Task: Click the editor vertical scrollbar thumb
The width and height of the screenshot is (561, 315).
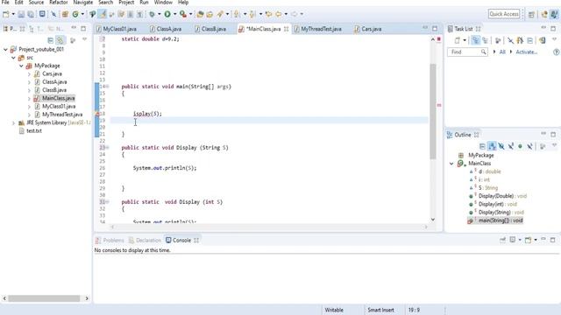Action: pyautogui.click(x=432, y=111)
